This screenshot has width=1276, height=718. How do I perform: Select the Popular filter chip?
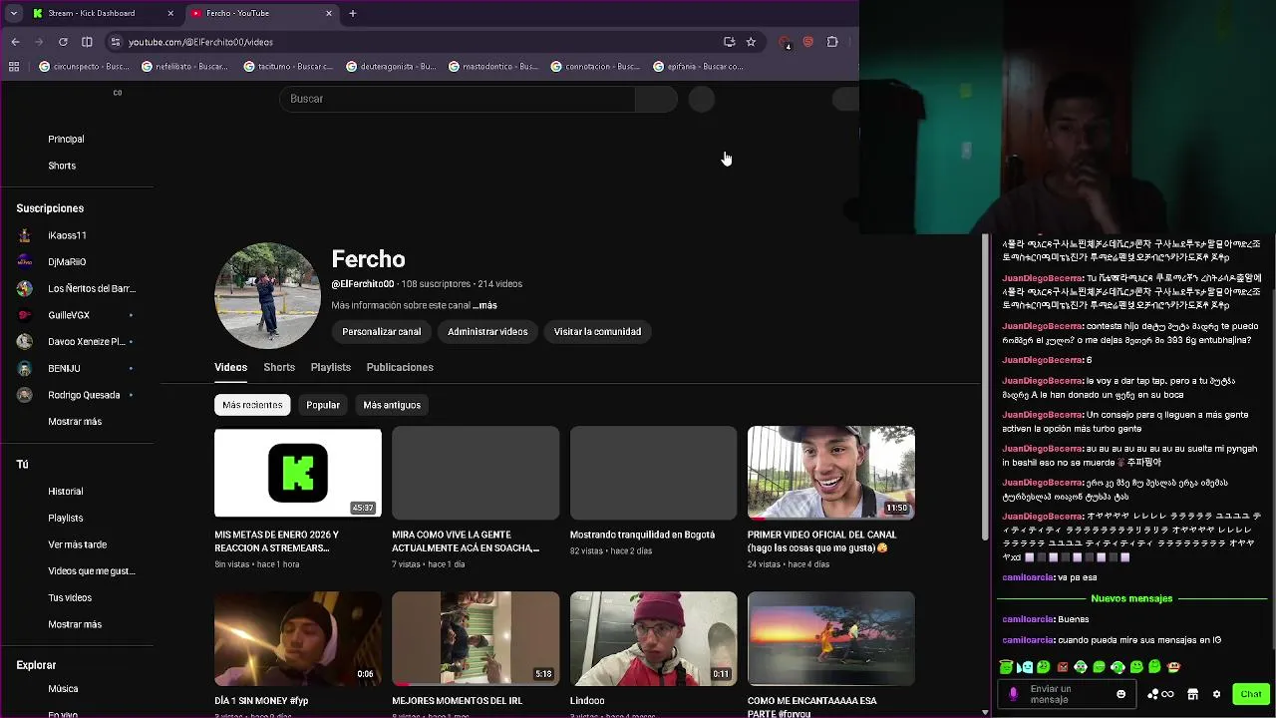pyautogui.click(x=323, y=405)
